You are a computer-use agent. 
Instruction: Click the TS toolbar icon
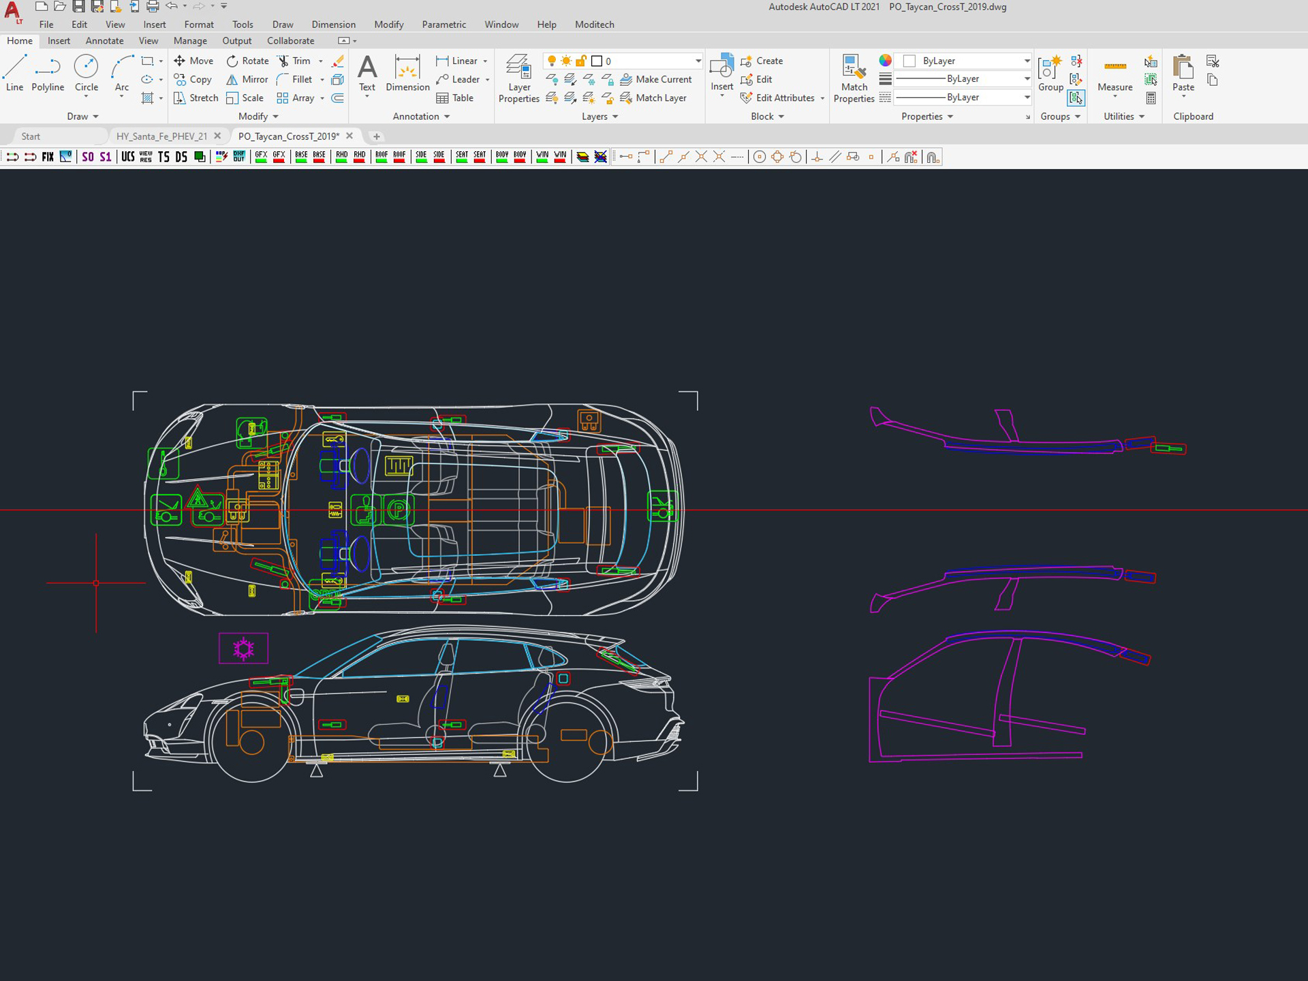pos(163,157)
